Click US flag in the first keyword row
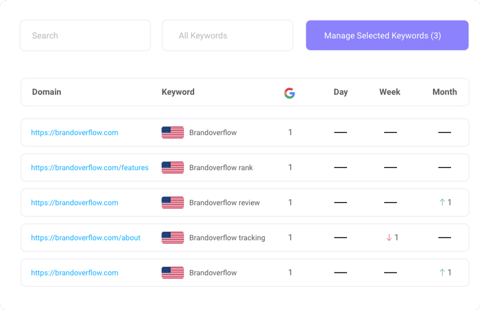This screenshot has width=480, height=310. 172,132
